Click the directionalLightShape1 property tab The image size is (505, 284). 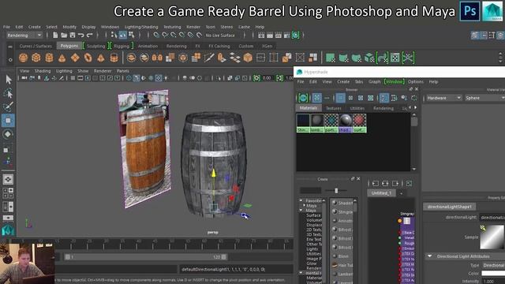click(449, 207)
